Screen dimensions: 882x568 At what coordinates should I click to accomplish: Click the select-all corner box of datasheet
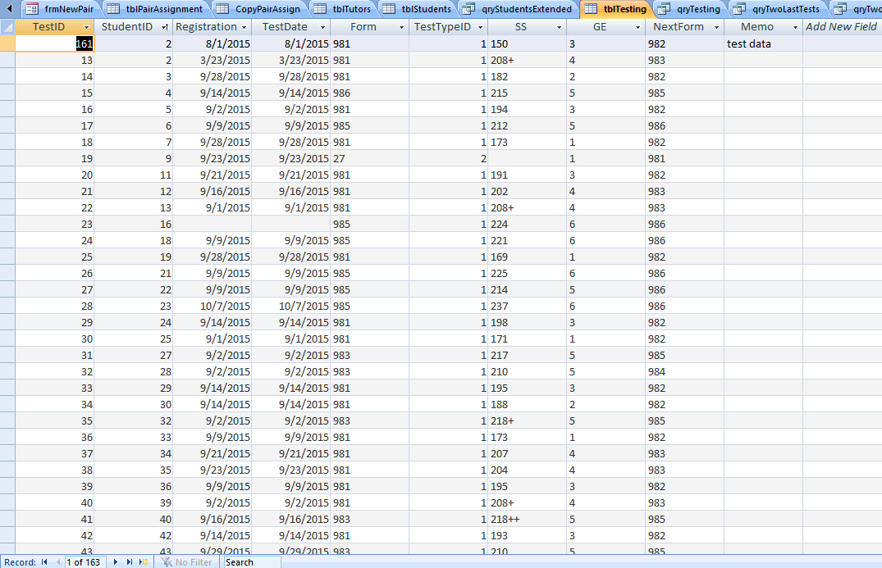[x=7, y=26]
